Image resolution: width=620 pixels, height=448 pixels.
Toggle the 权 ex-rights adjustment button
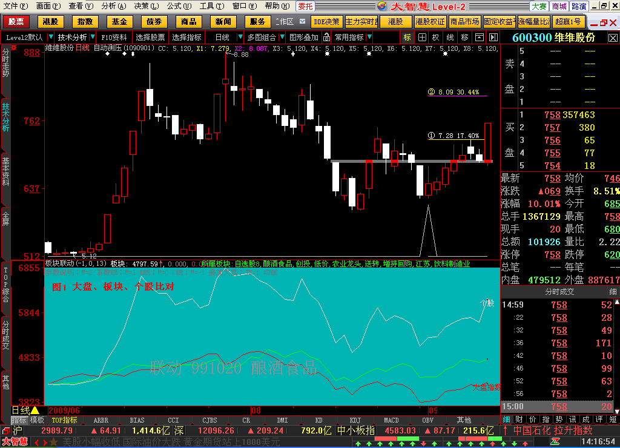pos(436,37)
